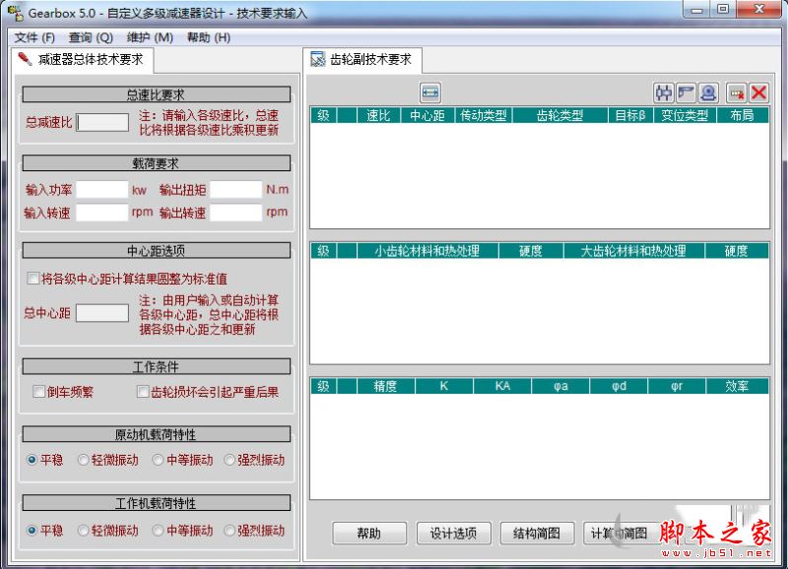Select 轻微振动 under 原动机载荷特性
Image resolution: width=788 pixels, height=569 pixels.
84,460
